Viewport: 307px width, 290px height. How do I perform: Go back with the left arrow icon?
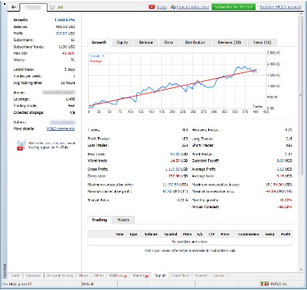pyautogui.click(x=14, y=7)
